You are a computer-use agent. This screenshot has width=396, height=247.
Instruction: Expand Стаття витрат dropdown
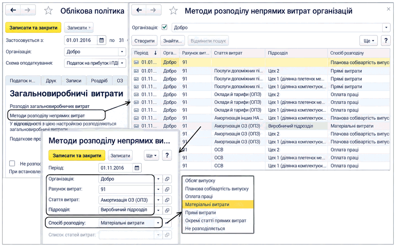[158, 200]
